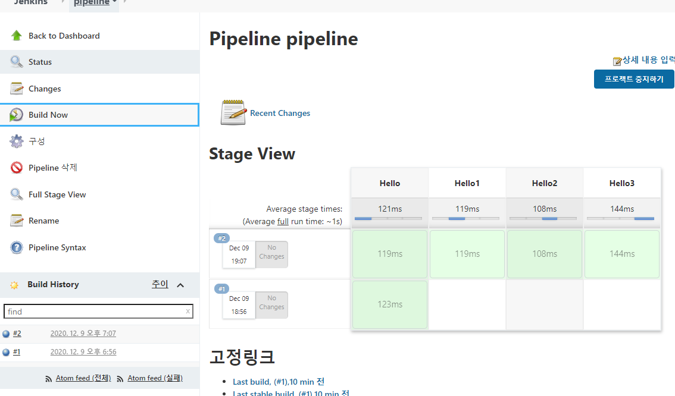Open Pipeline Syntax reference
The height and width of the screenshot is (396, 675).
pos(57,247)
